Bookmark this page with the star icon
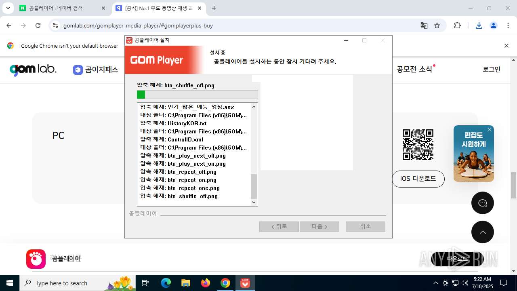 click(x=437, y=25)
